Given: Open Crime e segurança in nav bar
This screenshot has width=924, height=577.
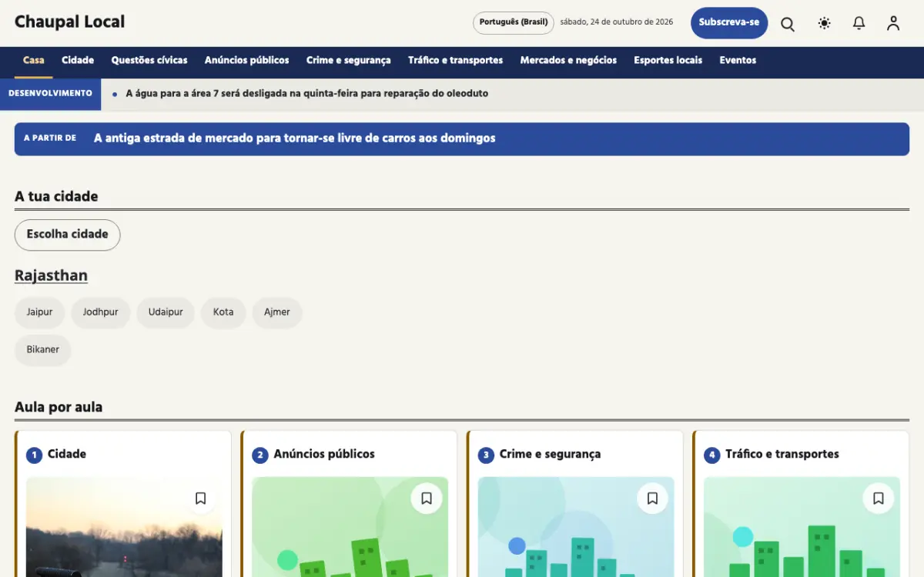Looking at the screenshot, I should [x=349, y=61].
